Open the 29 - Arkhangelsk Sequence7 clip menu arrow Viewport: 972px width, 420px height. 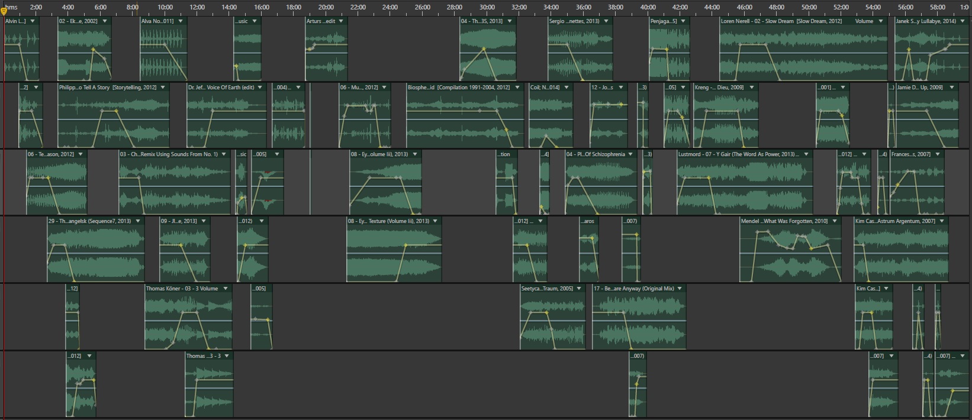(138, 221)
